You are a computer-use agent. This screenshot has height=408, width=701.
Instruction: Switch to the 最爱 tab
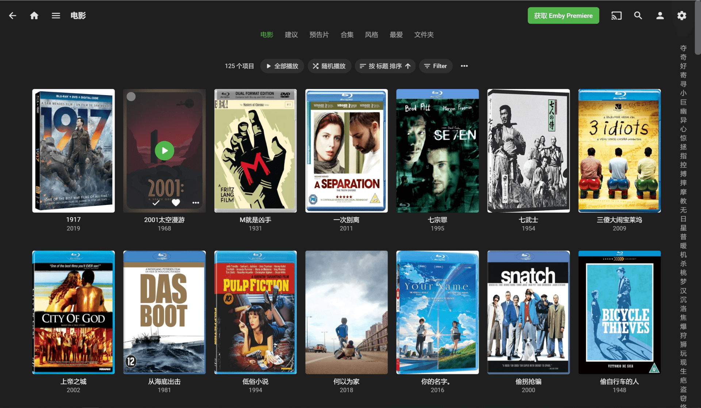(396, 35)
